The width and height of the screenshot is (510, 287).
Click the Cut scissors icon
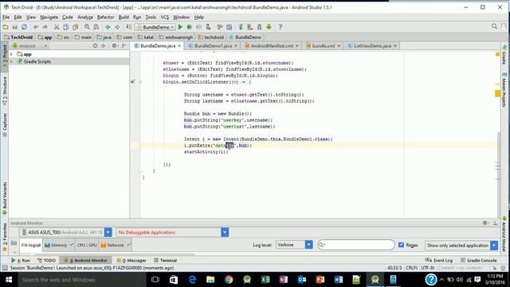tap(57, 27)
